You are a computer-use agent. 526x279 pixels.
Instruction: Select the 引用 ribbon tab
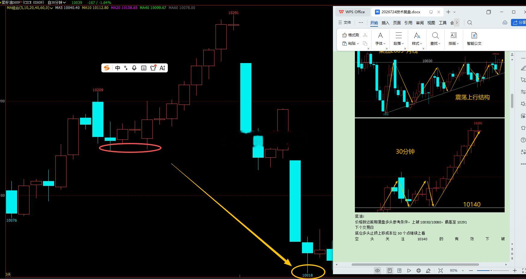click(x=408, y=23)
